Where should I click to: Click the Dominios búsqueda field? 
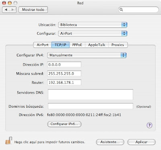[91, 106]
